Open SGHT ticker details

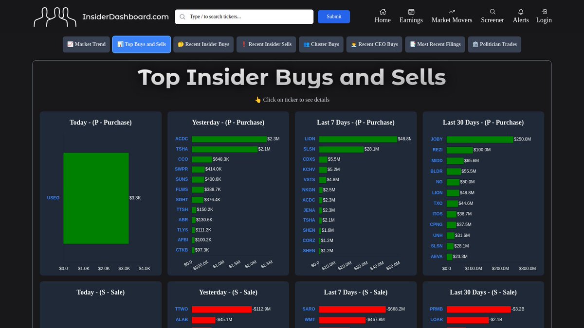pos(182,200)
